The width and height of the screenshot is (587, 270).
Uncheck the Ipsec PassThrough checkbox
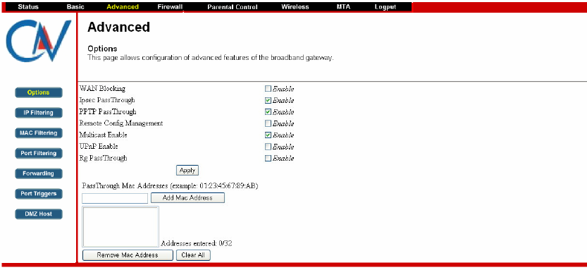pyautogui.click(x=268, y=100)
